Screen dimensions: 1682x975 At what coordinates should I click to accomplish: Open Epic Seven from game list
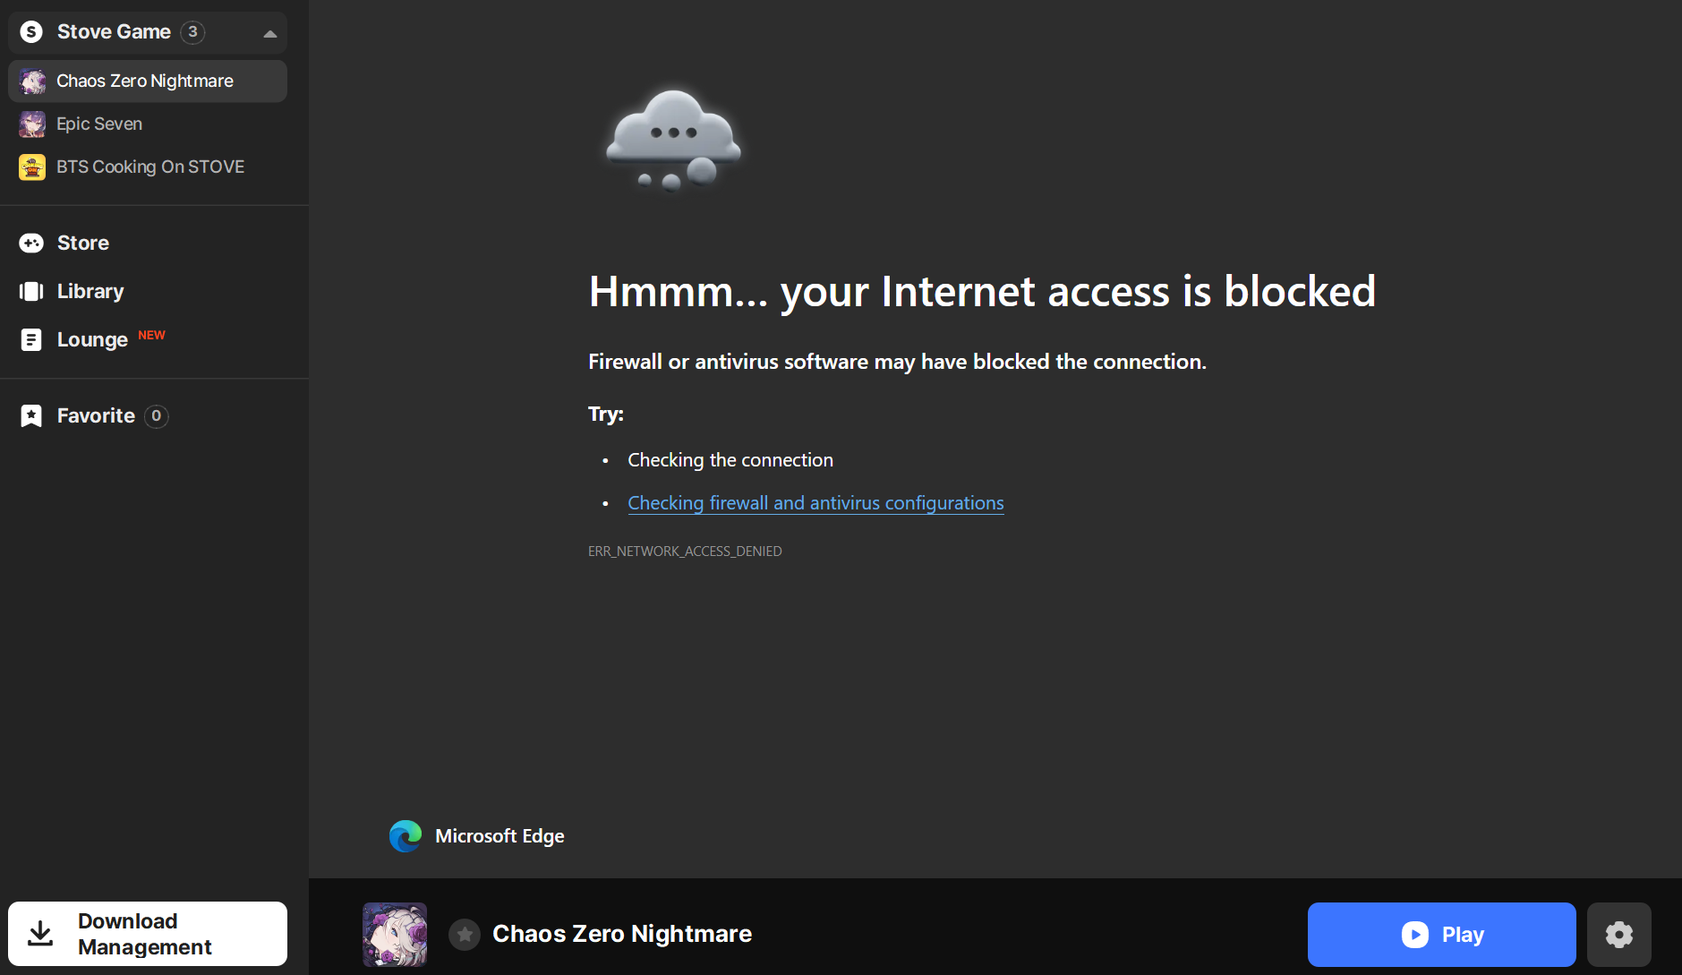(148, 124)
